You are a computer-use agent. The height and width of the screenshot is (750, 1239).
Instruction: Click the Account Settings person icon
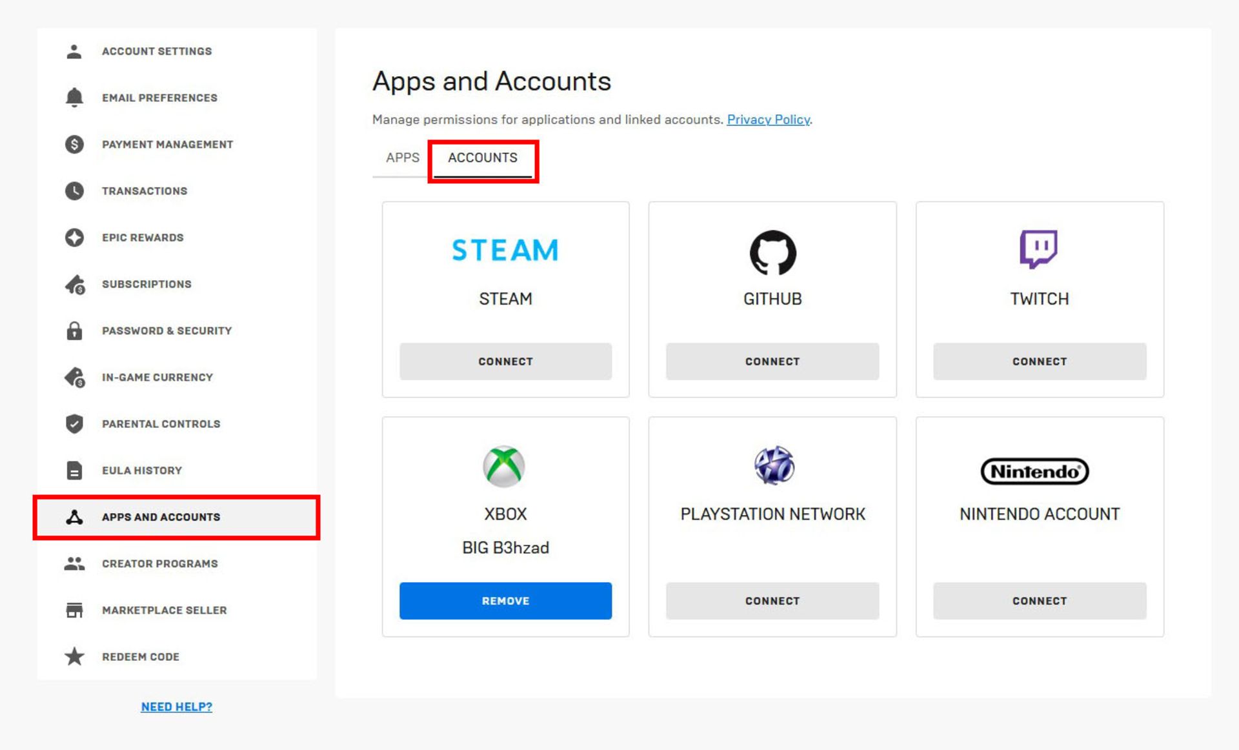[74, 52]
